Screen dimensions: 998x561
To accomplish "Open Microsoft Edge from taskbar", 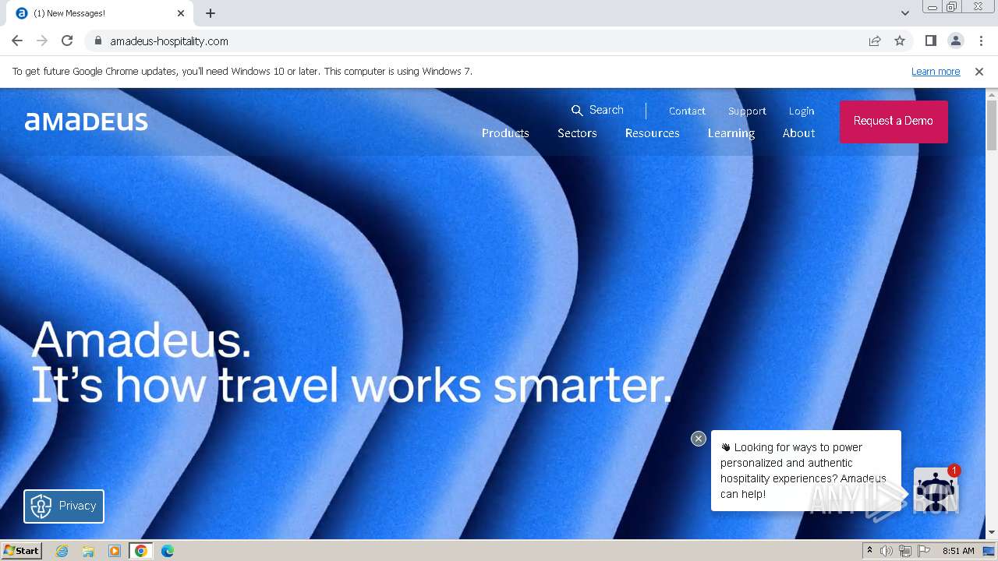I will 168,551.
